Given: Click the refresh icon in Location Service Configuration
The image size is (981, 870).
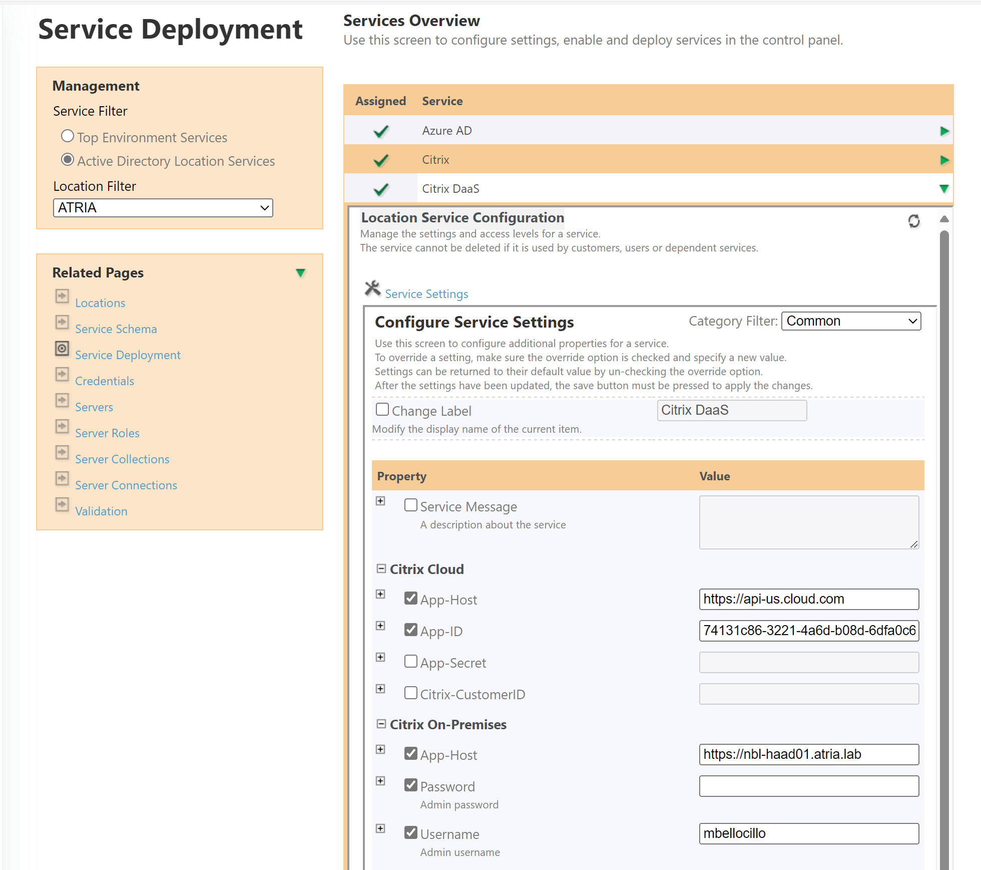Looking at the screenshot, I should tap(914, 221).
